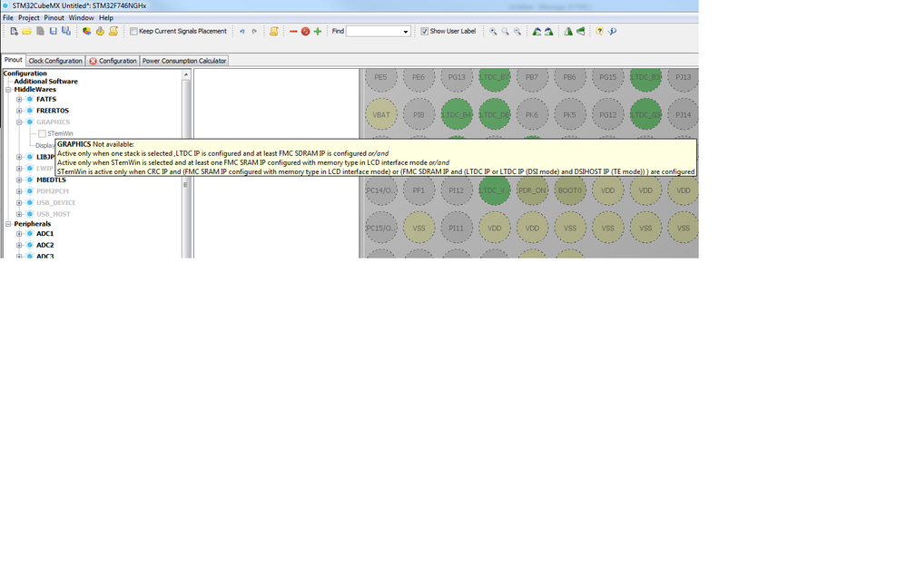Click the scroll icon beside the gear icon

click(113, 31)
